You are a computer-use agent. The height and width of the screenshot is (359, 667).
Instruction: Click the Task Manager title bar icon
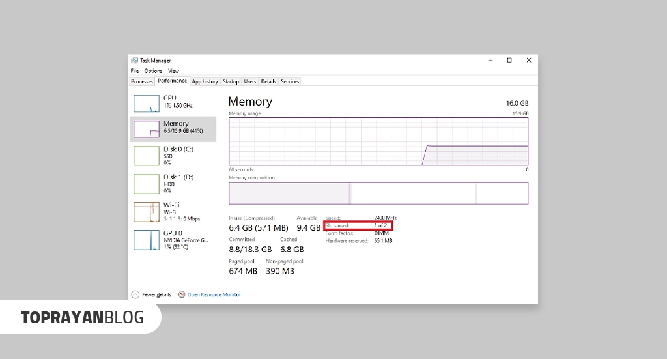pos(134,60)
